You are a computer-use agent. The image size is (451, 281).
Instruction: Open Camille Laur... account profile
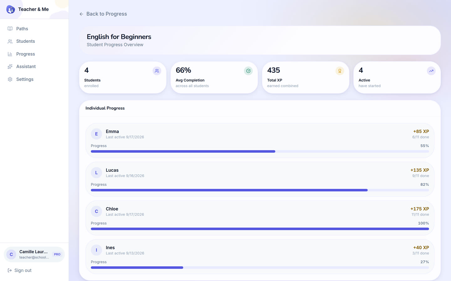click(34, 254)
